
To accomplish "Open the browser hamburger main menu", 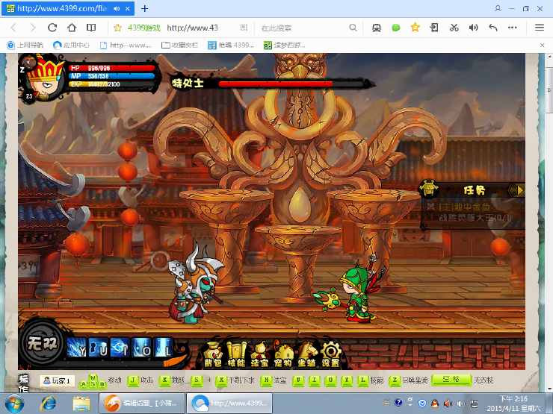I will pos(540,28).
